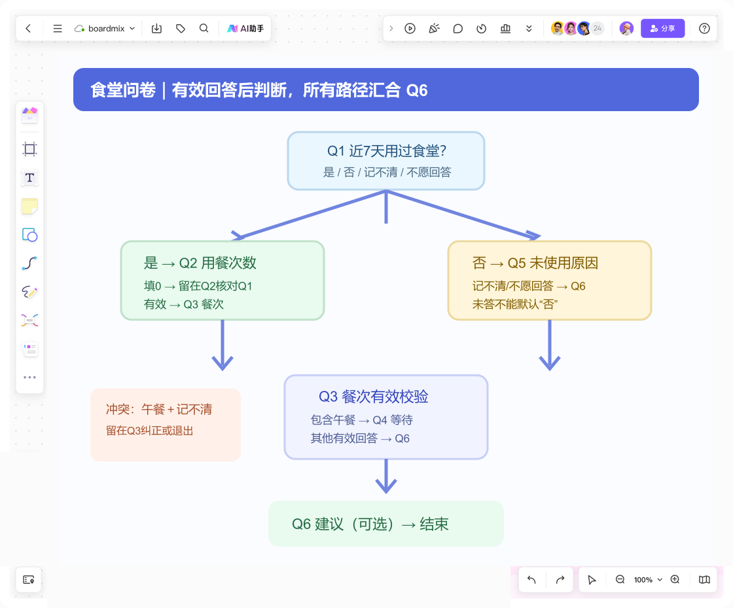733x608 pixels.
Task: Toggle the minimap icon
Action: (x=704, y=579)
